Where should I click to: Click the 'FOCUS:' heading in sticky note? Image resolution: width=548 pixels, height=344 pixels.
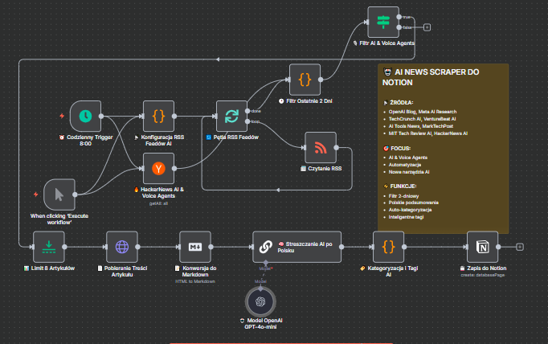[x=400, y=148]
